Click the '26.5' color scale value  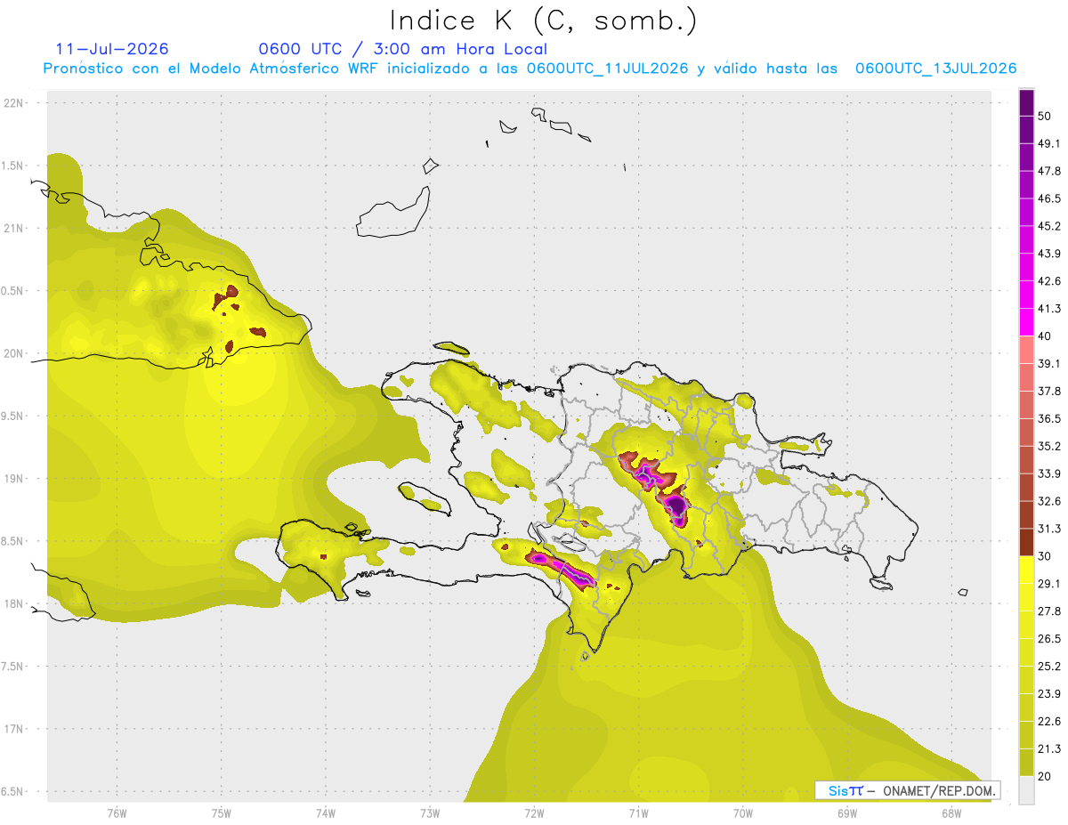click(x=1049, y=639)
